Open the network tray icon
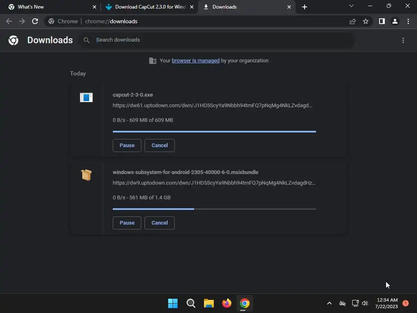417x313 pixels. tap(355, 303)
